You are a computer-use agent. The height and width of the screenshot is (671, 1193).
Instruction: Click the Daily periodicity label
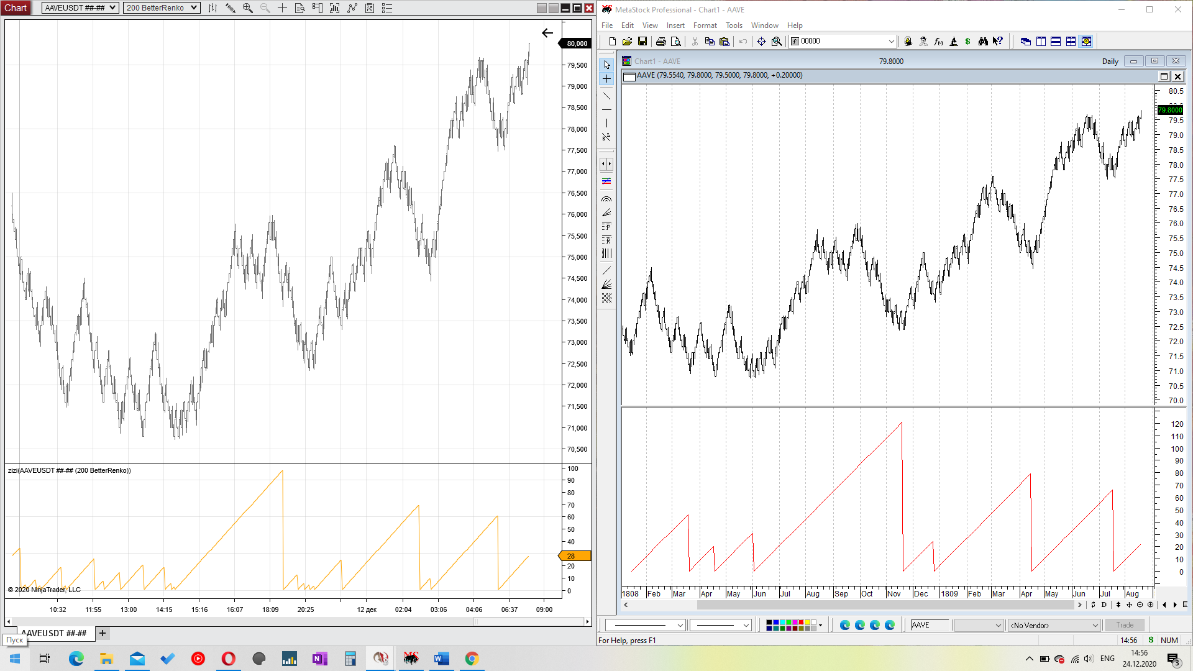tap(1110, 62)
